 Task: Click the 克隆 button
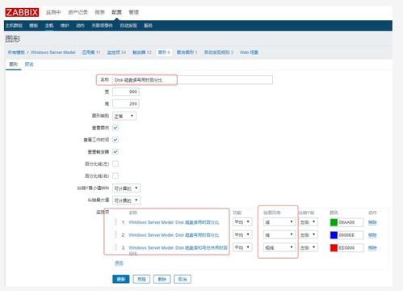pyautogui.click(x=141, y=279)
